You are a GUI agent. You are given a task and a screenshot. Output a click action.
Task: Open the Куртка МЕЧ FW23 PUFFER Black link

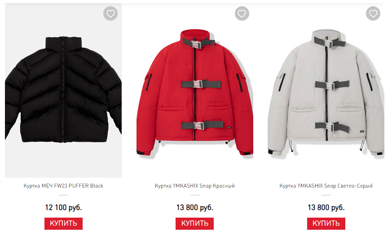coord(63,186)
